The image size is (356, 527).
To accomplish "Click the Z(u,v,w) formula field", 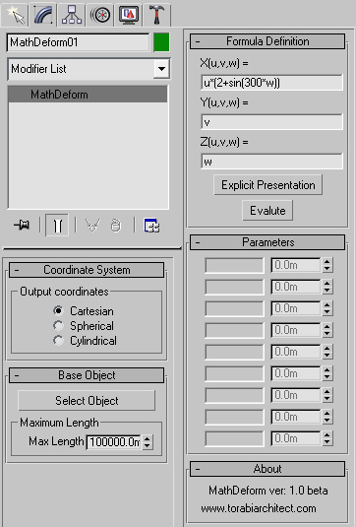I will click(271, 162).
